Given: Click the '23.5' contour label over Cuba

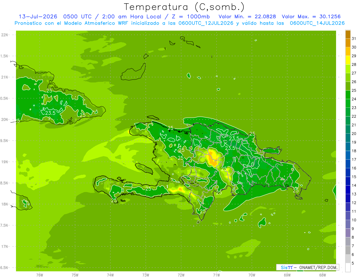Looking at the screenshot, I should tap(50, 113).
